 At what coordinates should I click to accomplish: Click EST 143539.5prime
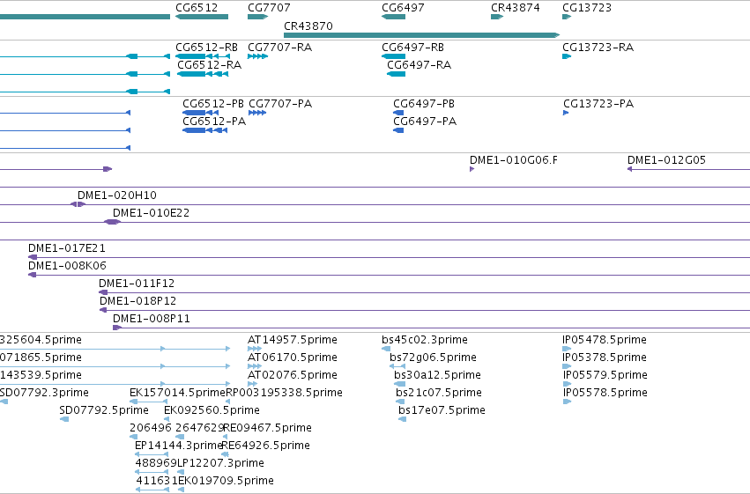tap(115, 384)
